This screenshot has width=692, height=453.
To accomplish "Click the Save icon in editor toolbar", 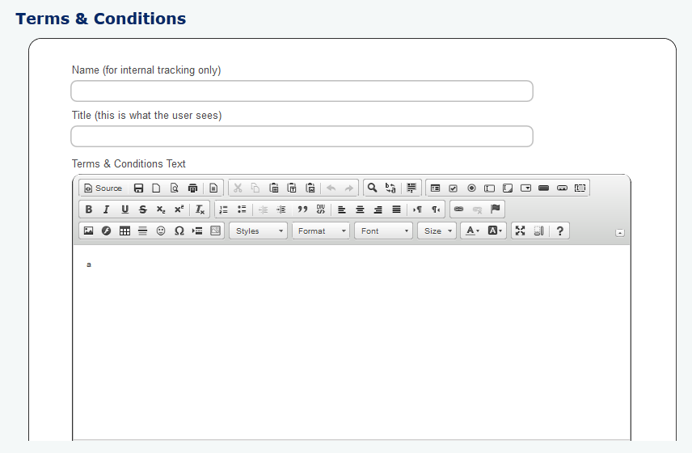I will [x=138, y=188].
